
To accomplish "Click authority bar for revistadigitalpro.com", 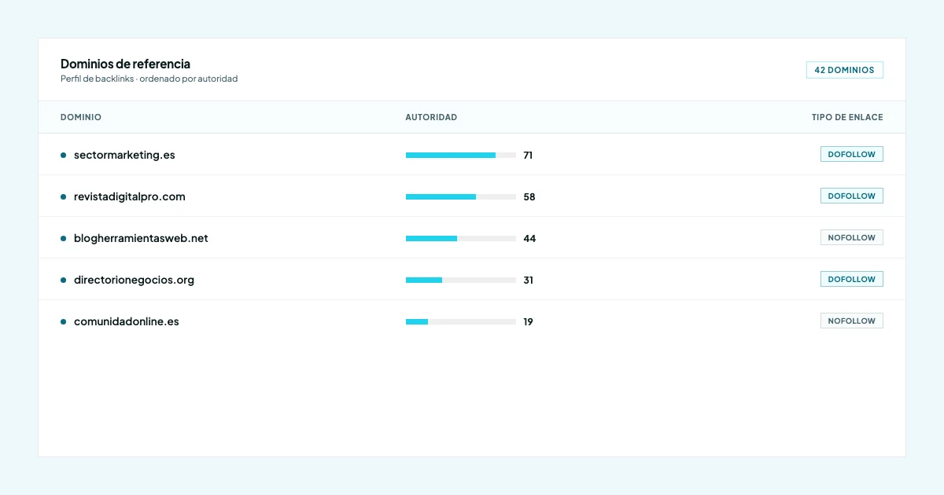I will pos(461,196).
